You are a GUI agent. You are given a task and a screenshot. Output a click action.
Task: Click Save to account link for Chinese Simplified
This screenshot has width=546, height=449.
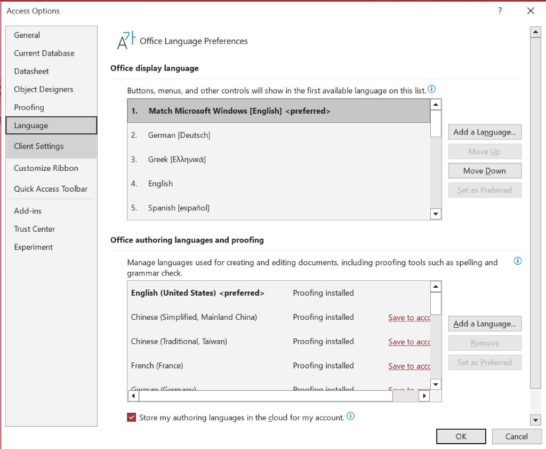[409, 318]
